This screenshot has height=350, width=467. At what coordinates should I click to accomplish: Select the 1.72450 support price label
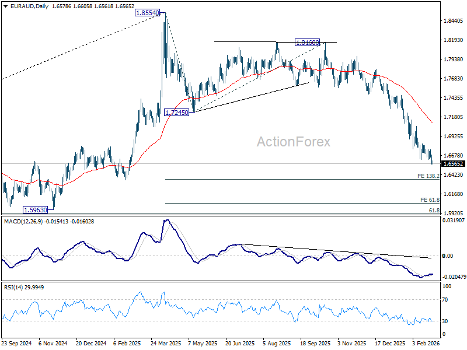177,113
